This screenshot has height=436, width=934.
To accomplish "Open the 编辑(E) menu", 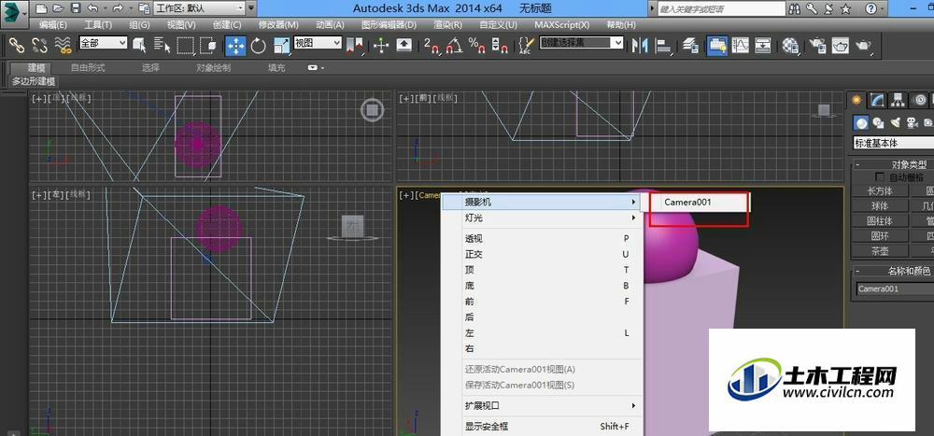I will point(53,25).
